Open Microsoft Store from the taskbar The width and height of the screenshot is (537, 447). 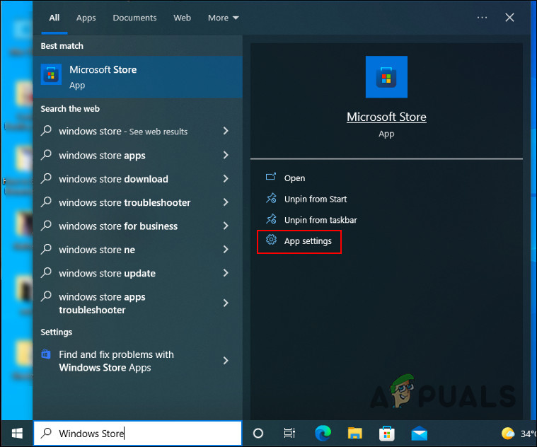coord(387,434)
